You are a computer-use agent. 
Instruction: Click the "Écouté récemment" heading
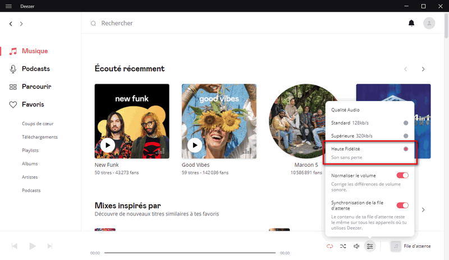(130, 69)
